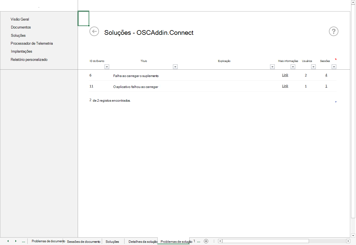Follow Link for O aplicativo falhou ao carregar
The width and height of the screenshot is (356, 245).
[285, 86]
